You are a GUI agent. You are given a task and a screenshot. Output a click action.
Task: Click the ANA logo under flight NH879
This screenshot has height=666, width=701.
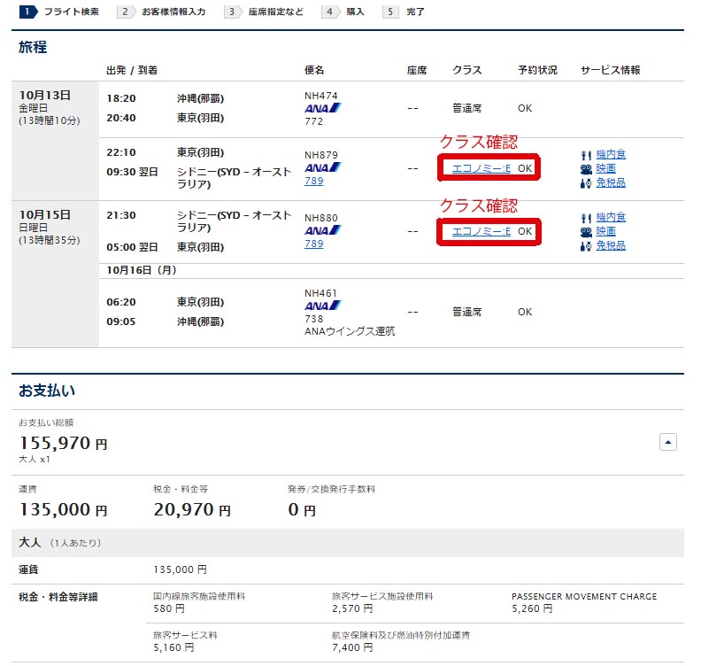(x=322, y=167)
